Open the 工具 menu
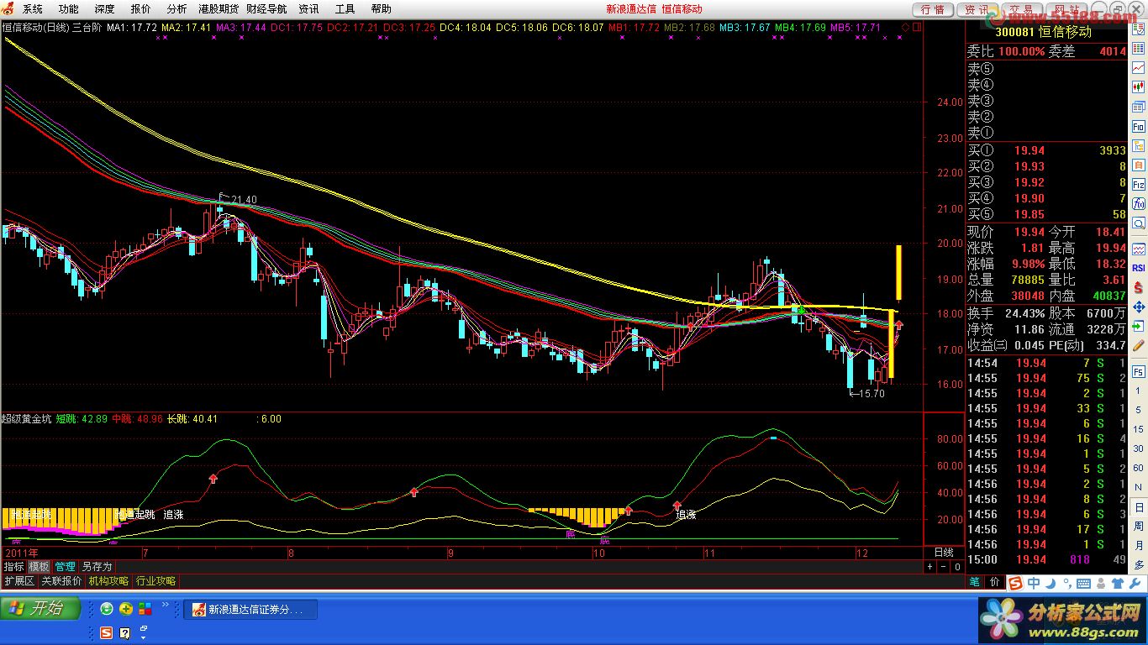Image resolution: width=1148 pixels, height=645 pixels. 345,9
